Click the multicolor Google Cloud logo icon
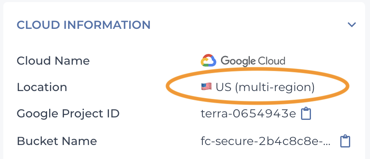The height and width of the screenshot is (159, 370). click(x=209, y=61)
